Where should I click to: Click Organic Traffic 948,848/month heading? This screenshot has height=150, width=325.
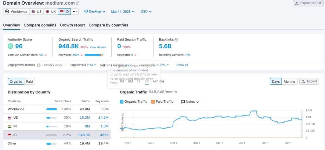click(148, 92)
